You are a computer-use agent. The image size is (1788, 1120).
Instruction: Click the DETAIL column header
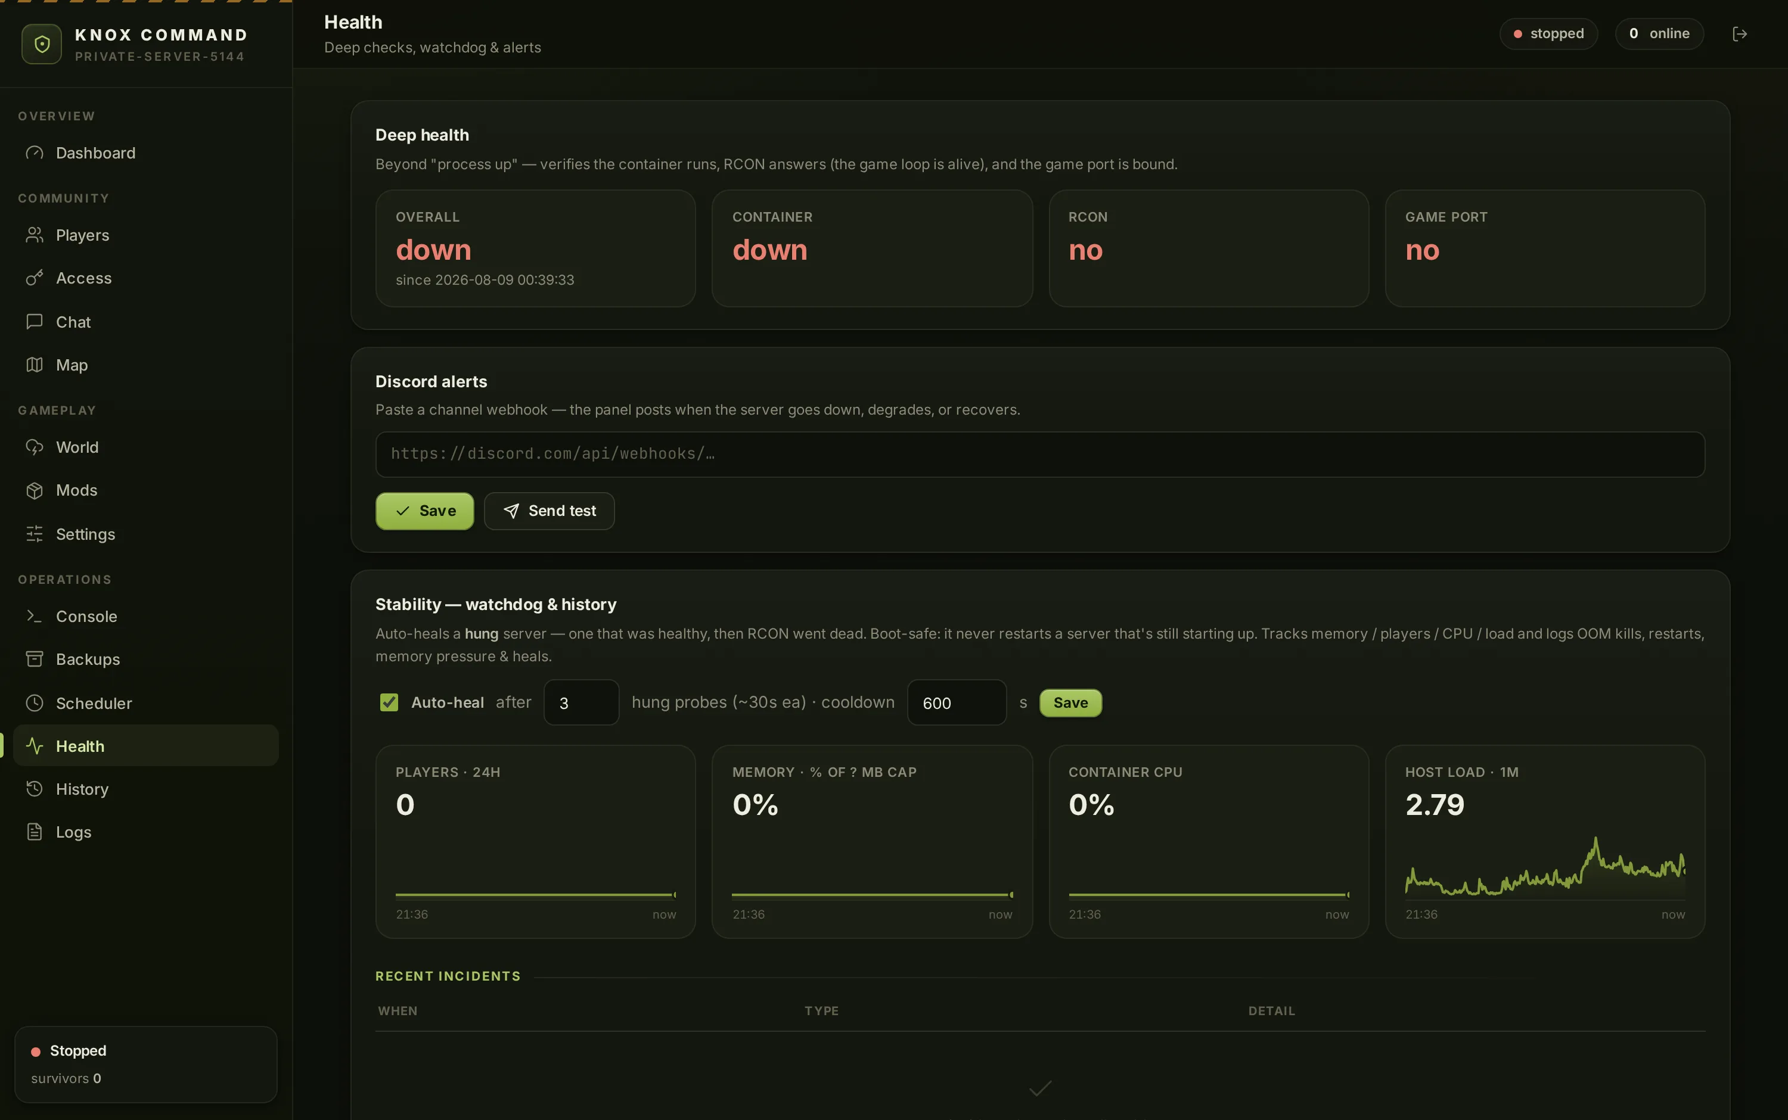1271,1010
